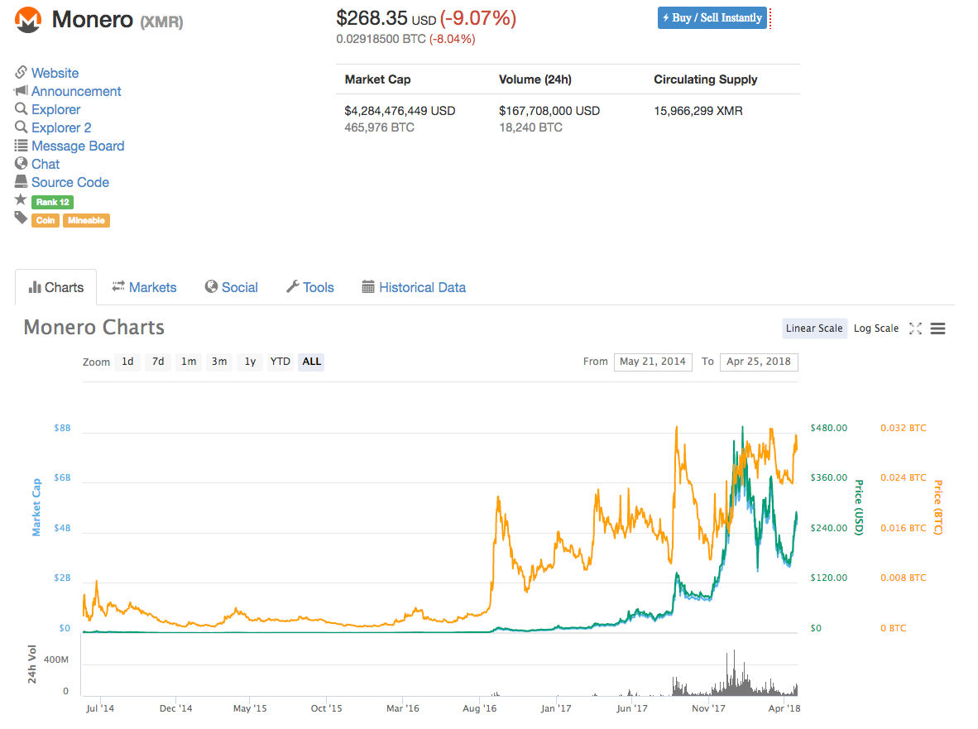This screenshot has width=978, height=729.
Task: Open the chart hamburger menu
Action: [x=937, y=329]
